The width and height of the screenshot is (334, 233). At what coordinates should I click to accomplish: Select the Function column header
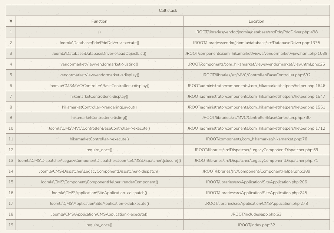pyautogui.click(x=99, y=21)
